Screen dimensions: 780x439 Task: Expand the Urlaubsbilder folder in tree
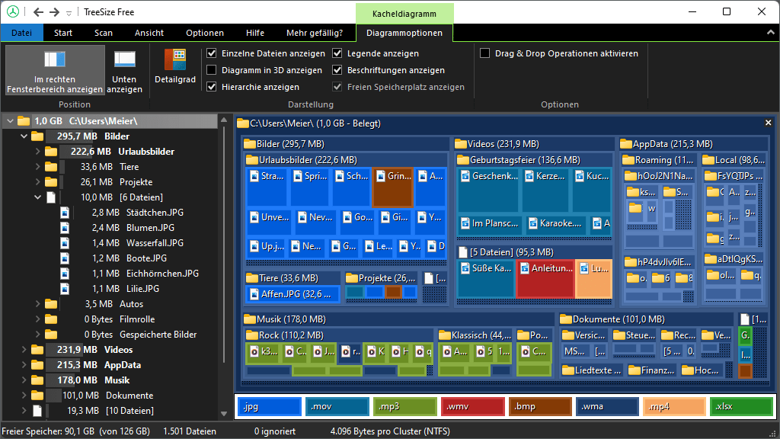pos(38,152)
